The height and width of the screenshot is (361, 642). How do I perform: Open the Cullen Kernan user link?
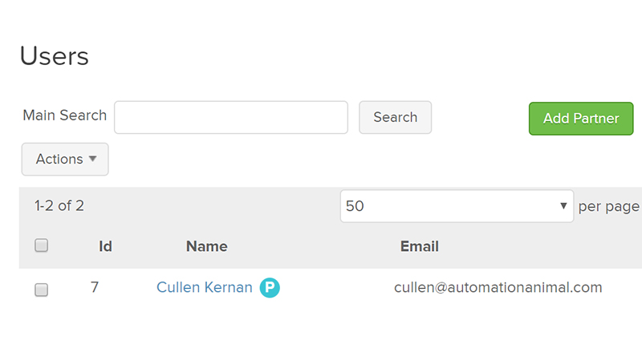(x=204, y=287)
